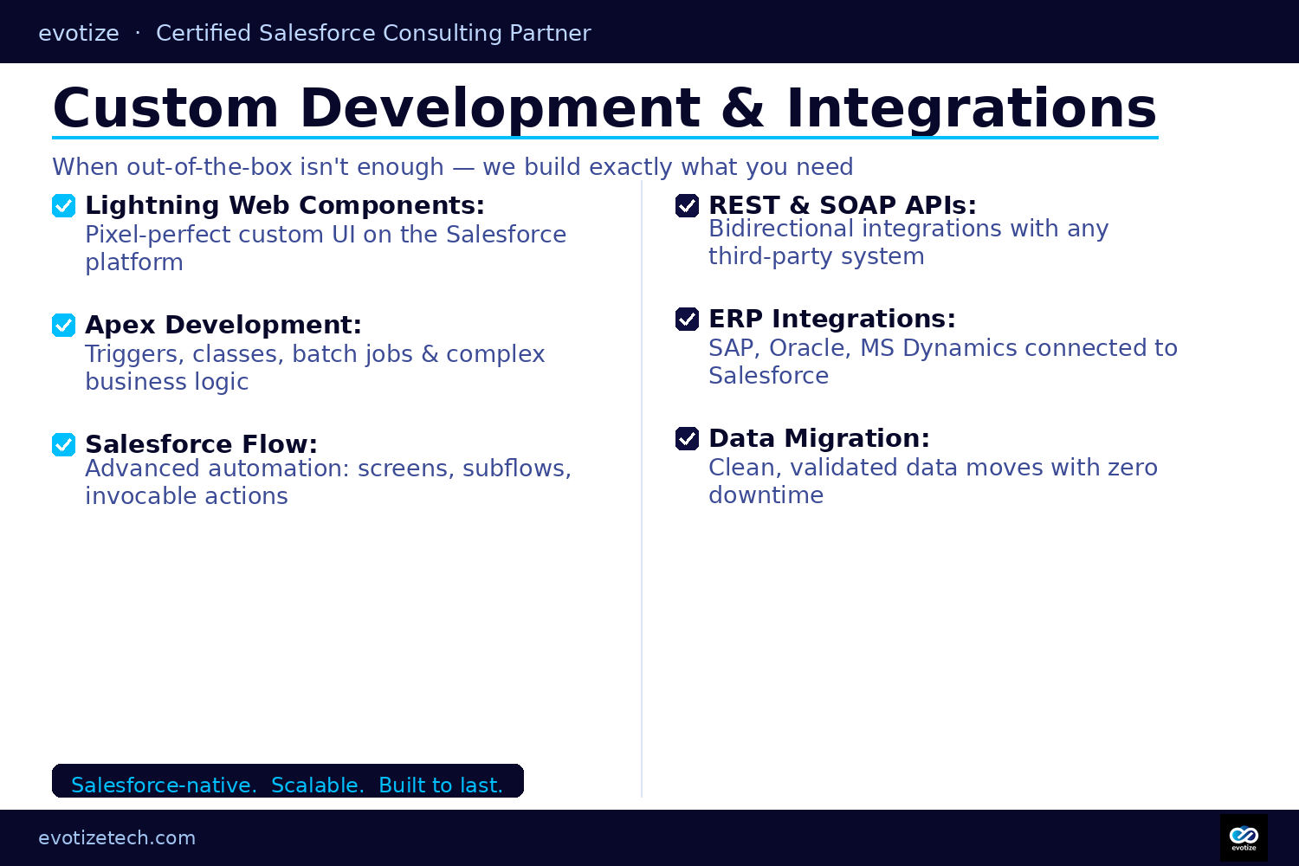Click the Data Migration check icon
Viewport: 1299px width, 866px height.
[687, 439]
